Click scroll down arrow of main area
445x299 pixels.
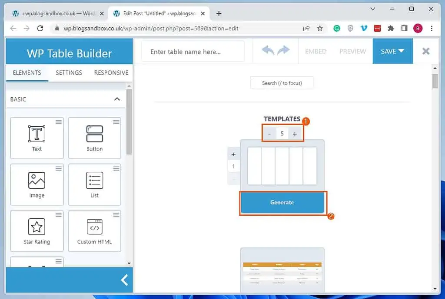435,289
